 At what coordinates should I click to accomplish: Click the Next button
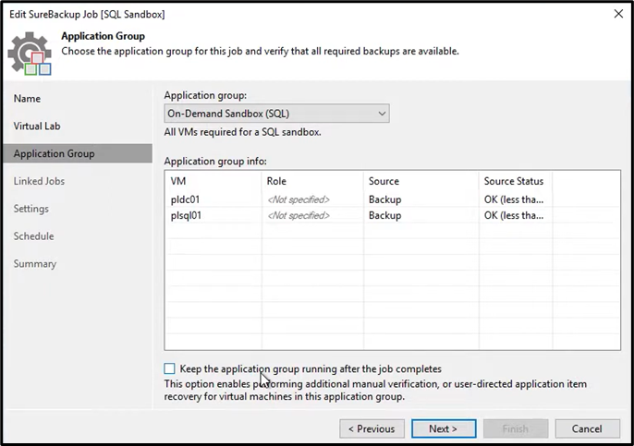pyautogui.click(x=444, y=428)
